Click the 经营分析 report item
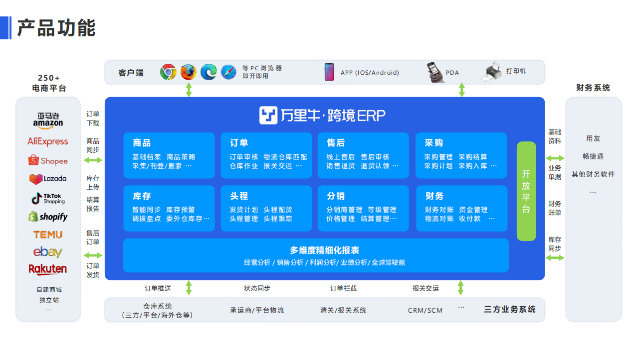This screenshot has height=357, width=637. [x=257, y=262]
